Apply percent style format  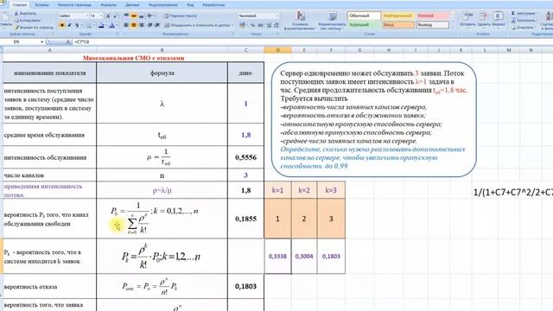coord(252,25)
